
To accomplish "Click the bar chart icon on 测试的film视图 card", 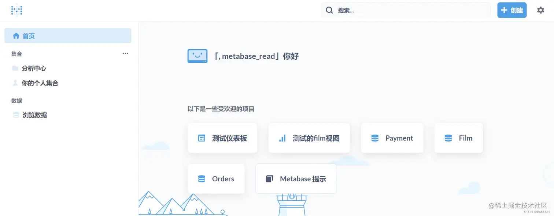I will [282, 138].
